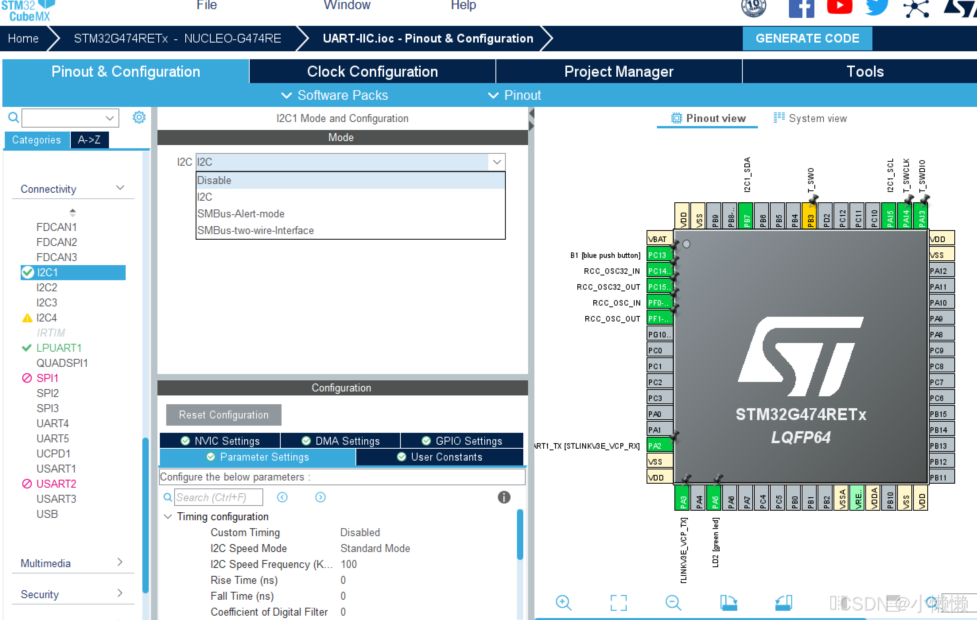Choose SMBus-Alert-mode from the dropdown list
Image resolution: width=977 pixels, height=620 pixels.
tap(241, 214)
